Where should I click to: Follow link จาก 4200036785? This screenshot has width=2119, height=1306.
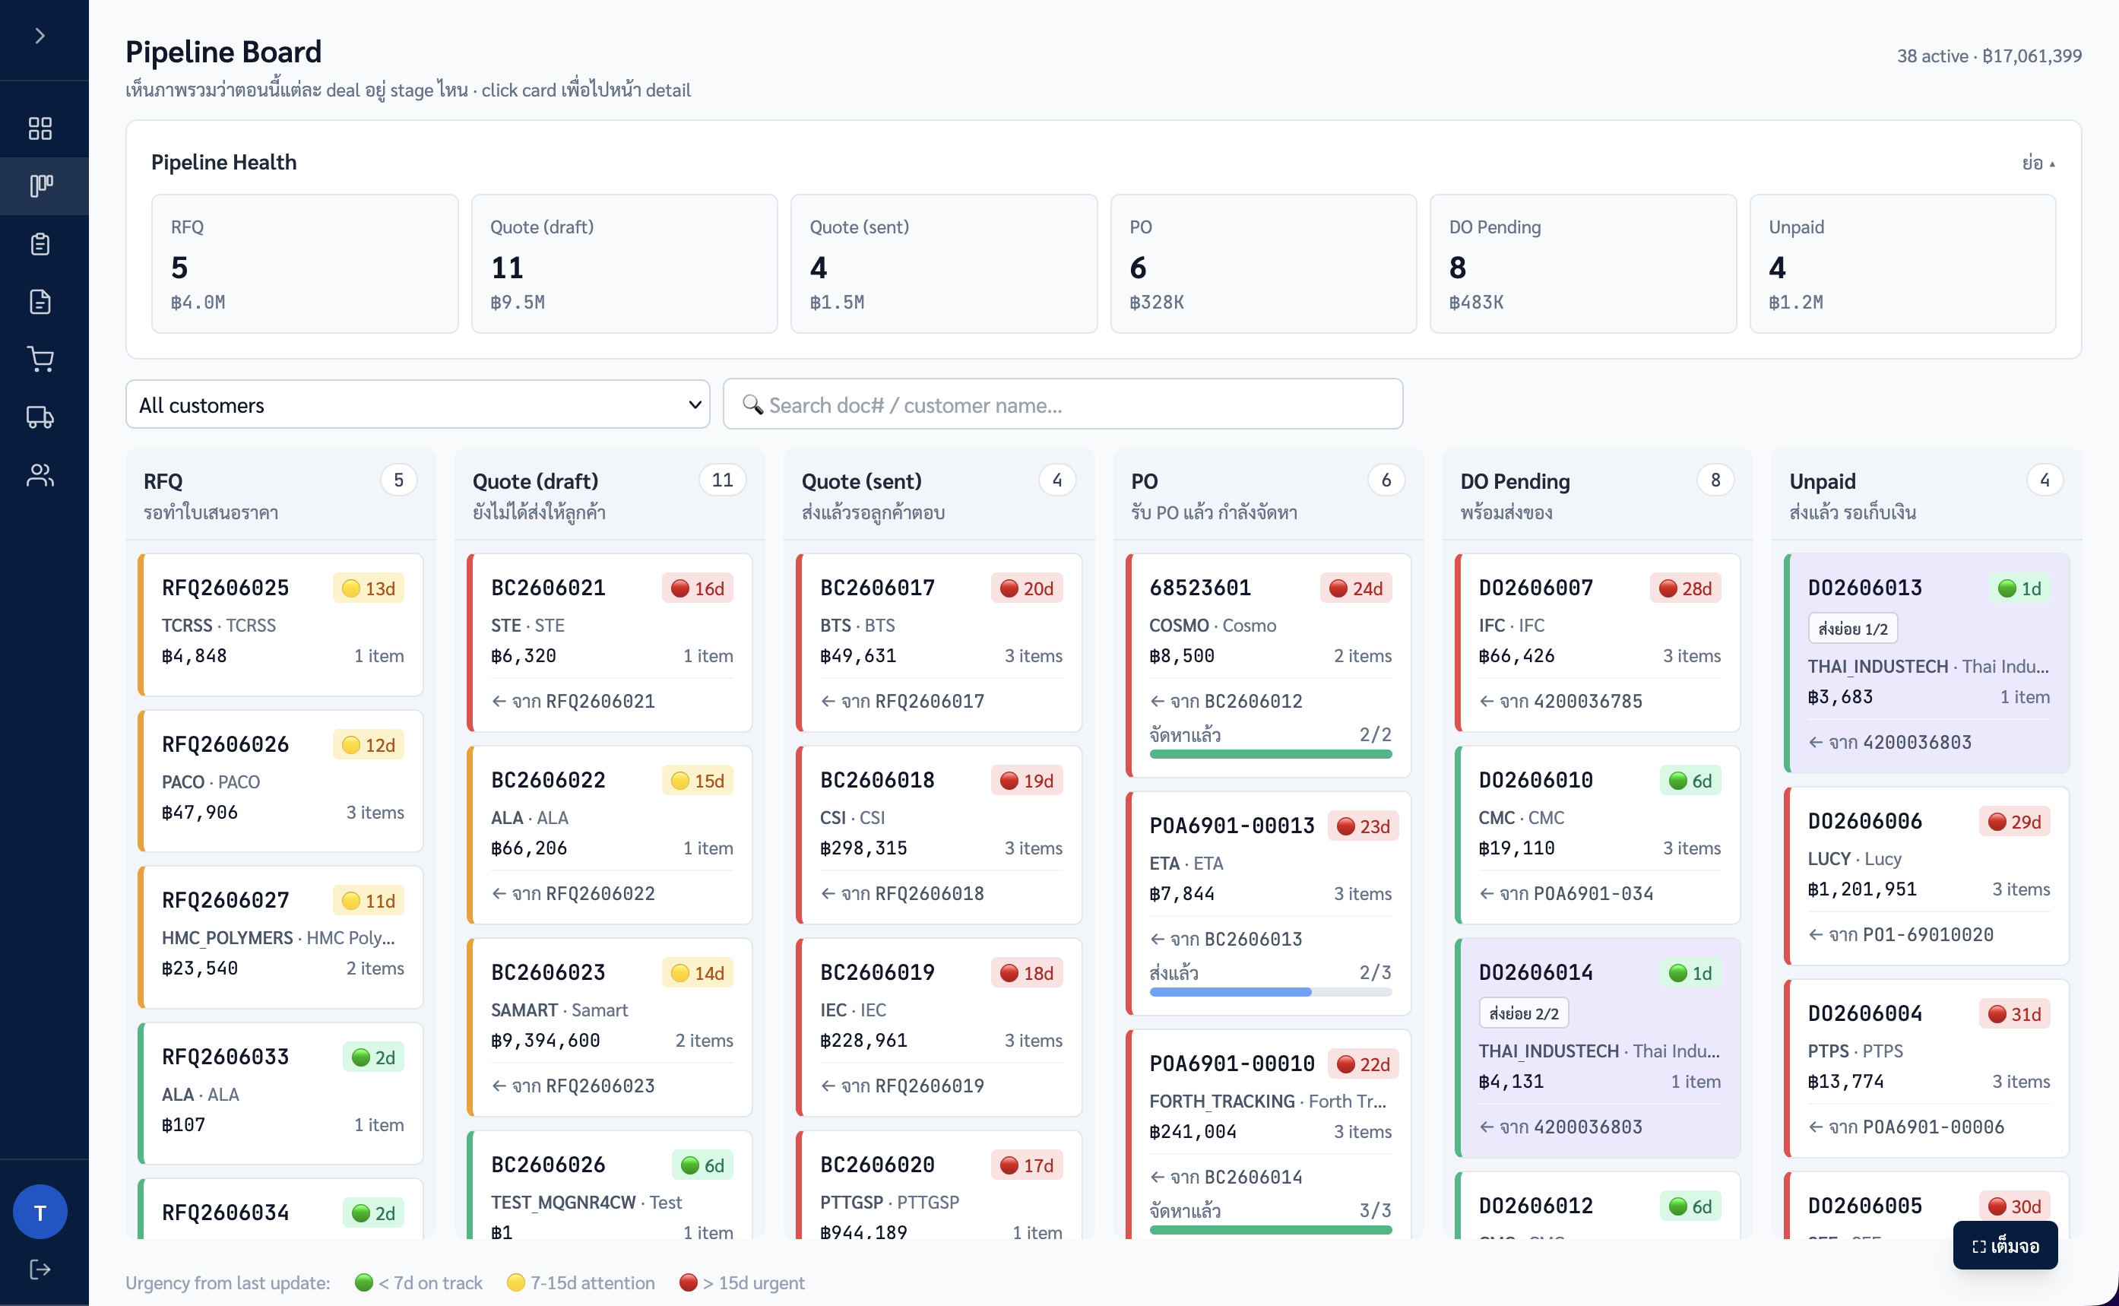click(1560, 702)
